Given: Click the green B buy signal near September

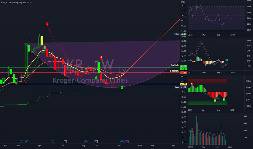Looking at the screenshot, I should tap(96, 78).
